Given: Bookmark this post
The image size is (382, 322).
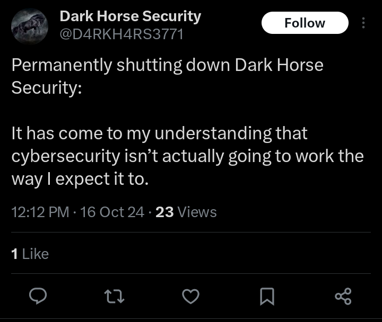Looking at the screenshot, I should [267, 297].
